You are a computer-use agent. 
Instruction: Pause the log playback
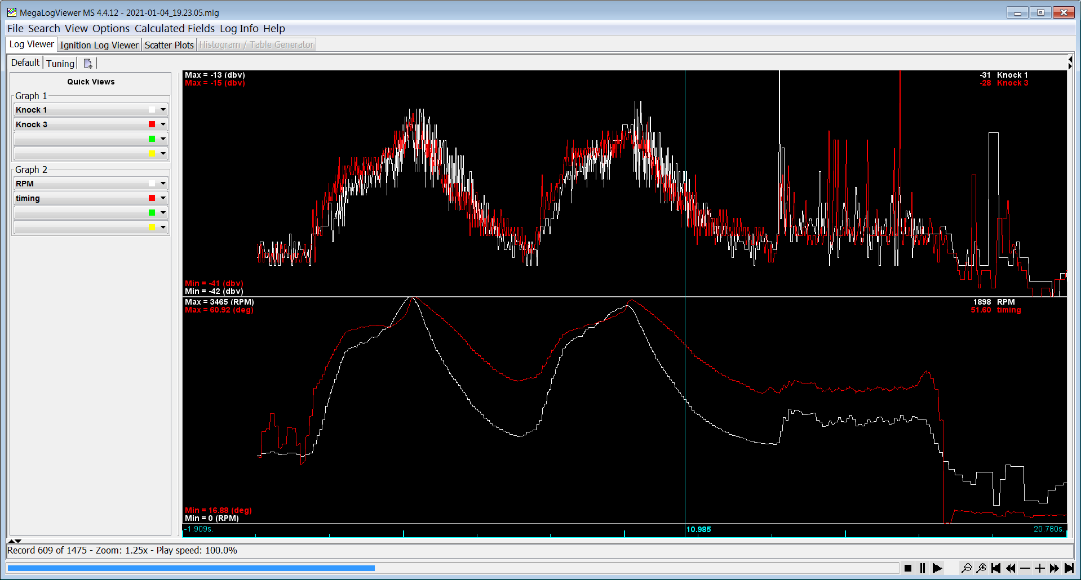923,568
